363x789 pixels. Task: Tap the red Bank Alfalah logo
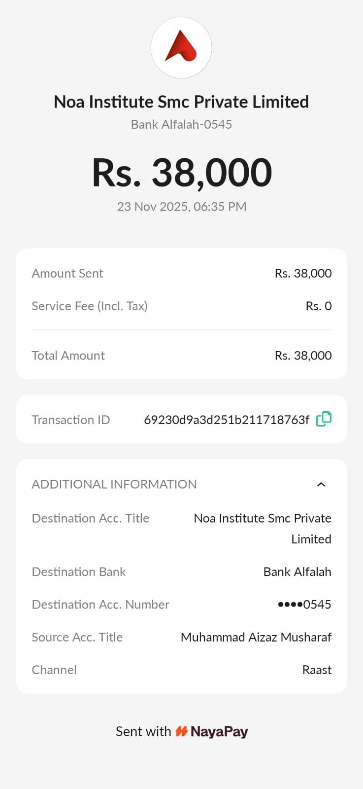coord(181,47)
